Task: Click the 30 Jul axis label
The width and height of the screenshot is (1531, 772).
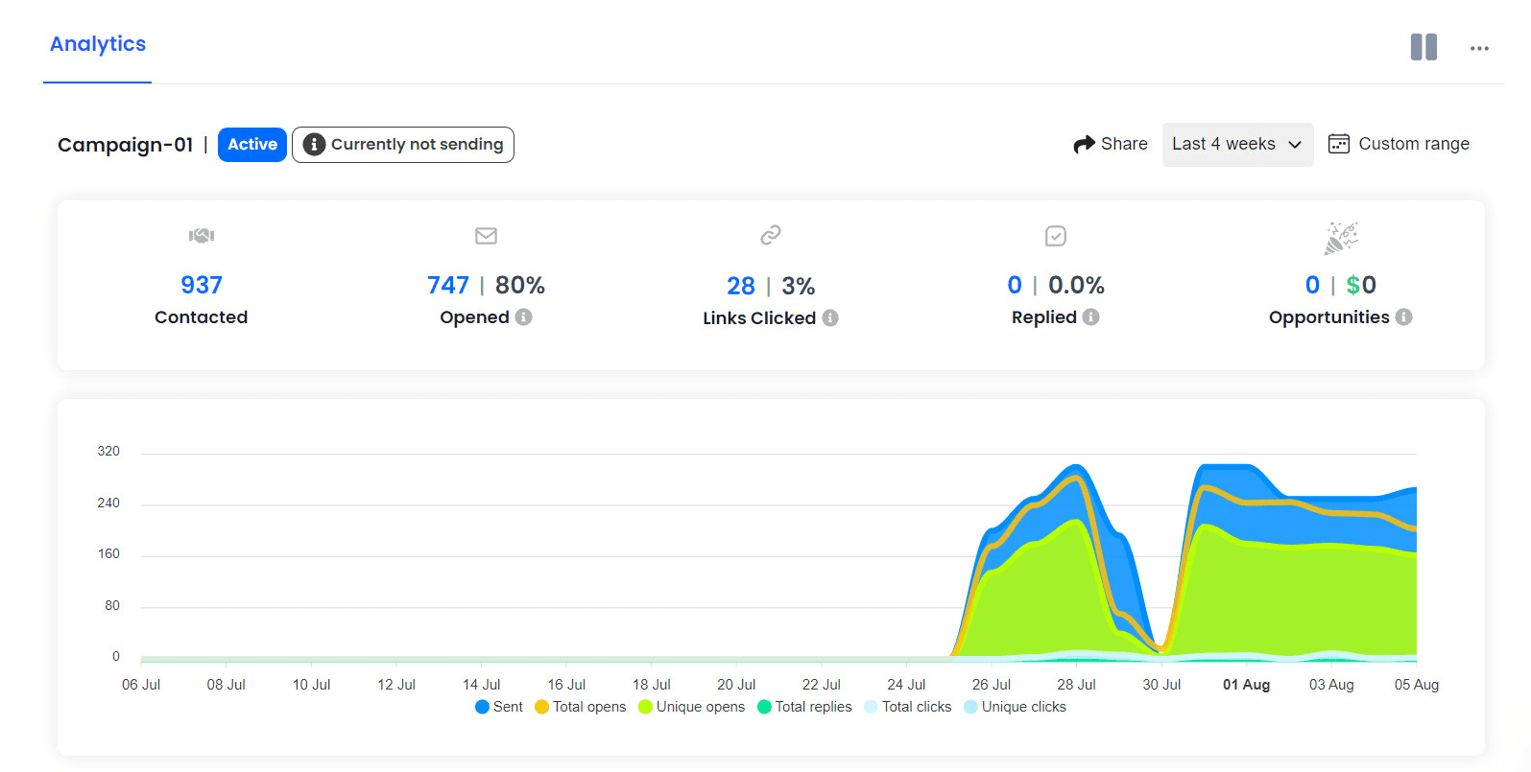Action: point(1161,685)
